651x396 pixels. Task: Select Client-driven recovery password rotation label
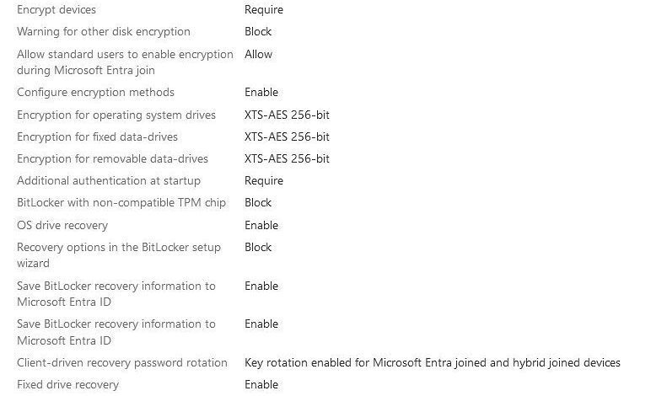pyautogui.click(x=122, y=363)
